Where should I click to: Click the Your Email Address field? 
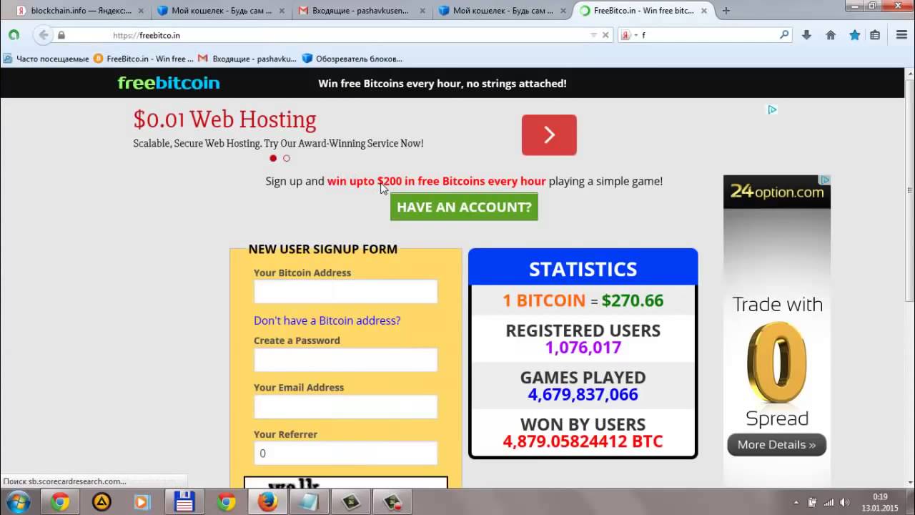pyautogui.click(x=345, y=407)
